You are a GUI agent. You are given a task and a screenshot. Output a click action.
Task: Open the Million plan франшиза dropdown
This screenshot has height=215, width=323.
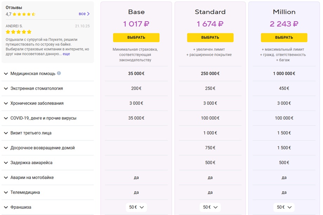284,207
